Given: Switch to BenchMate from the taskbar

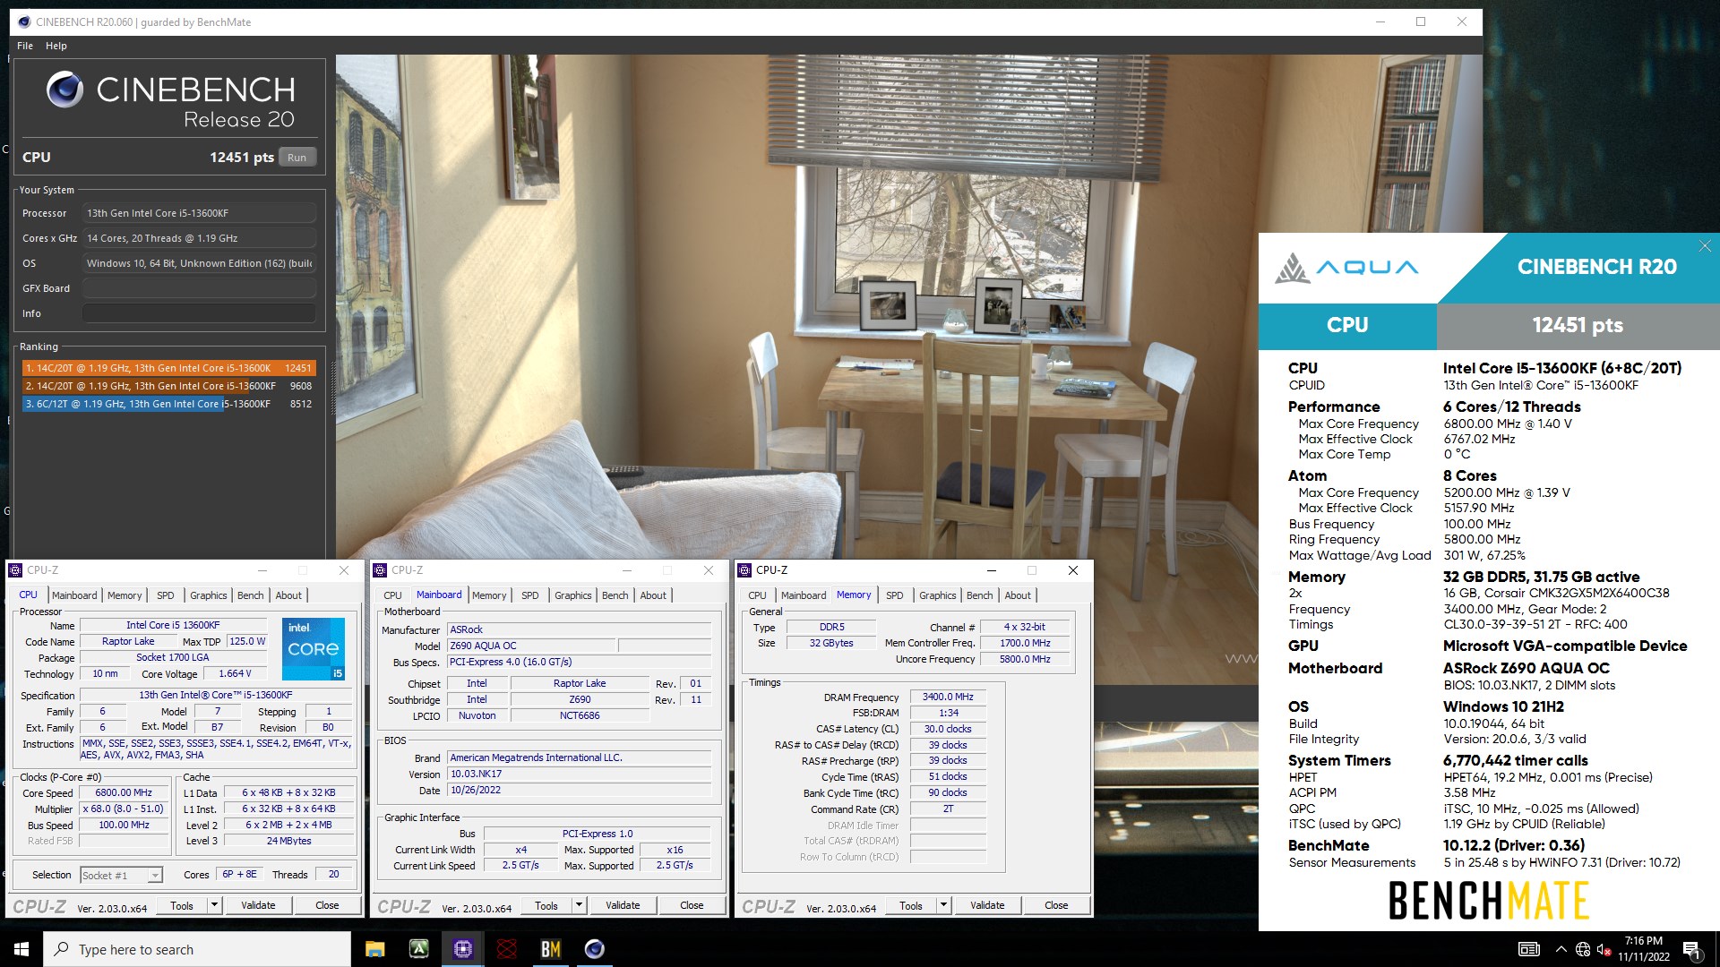Looking at the screenshot, I should pyautogui.click(x=551, y=949).
